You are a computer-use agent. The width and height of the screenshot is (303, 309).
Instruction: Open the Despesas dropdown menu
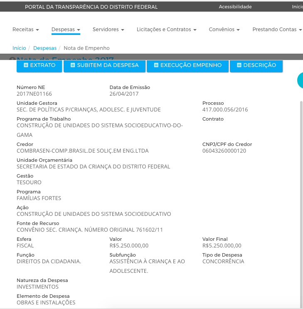pyautogui.click(x=66, y=30)
